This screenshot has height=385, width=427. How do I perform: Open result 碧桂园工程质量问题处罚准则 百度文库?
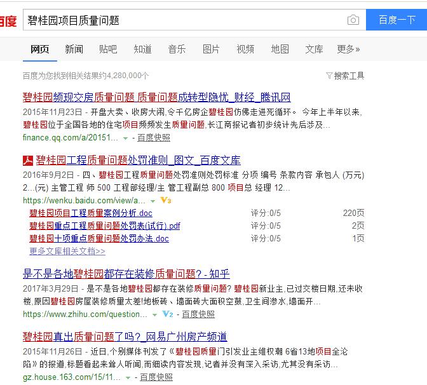tap(138, 160)
